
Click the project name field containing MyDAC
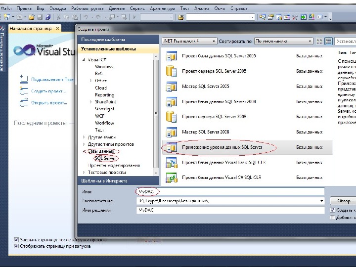[230, 192]
